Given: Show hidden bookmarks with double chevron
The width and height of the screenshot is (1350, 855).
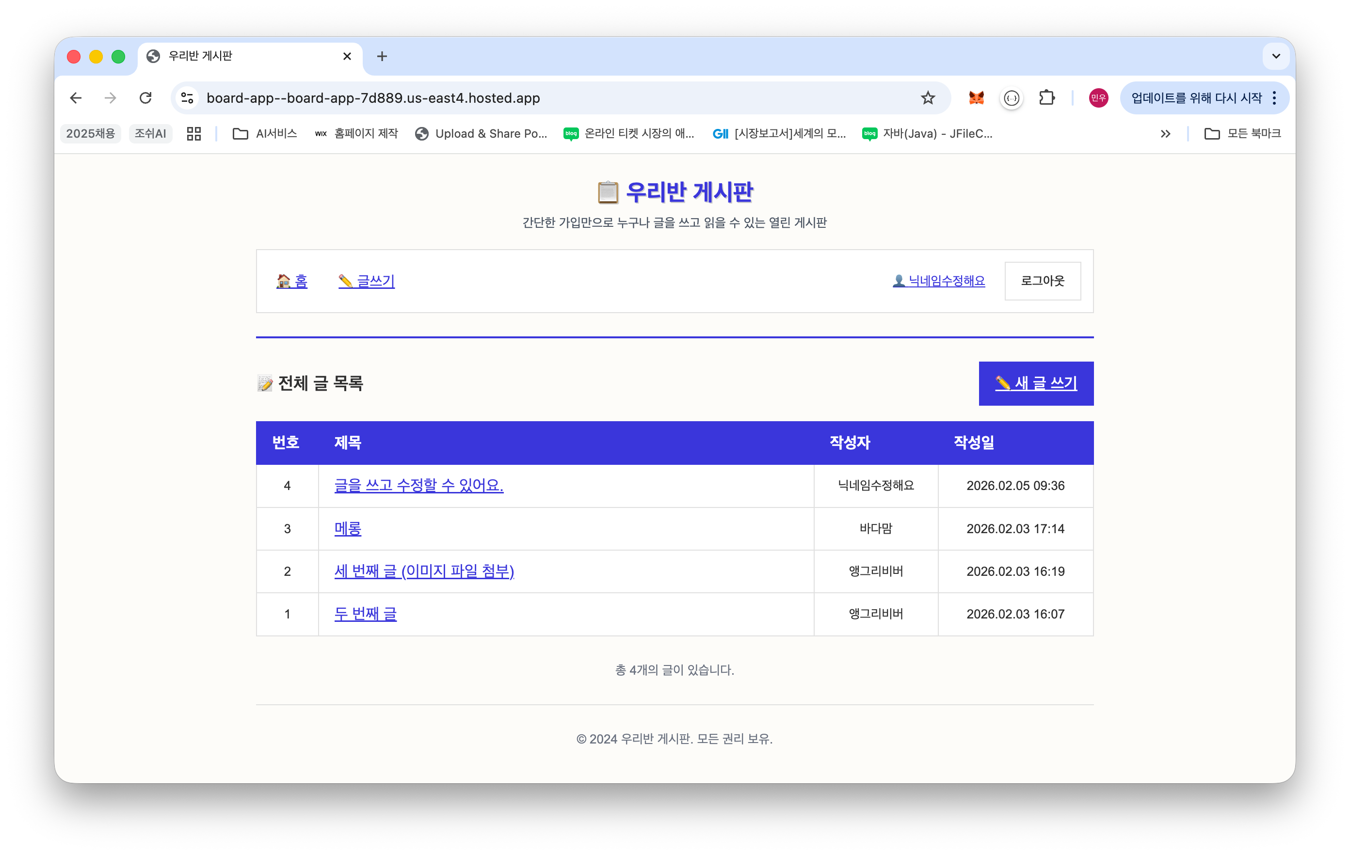Looking at the screenshot, I should [1165, 133].
